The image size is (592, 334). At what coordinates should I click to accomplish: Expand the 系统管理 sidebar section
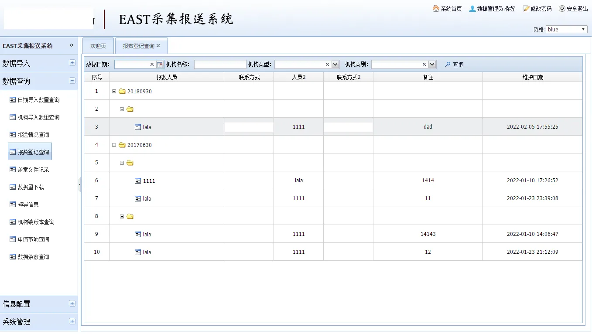(x=72, y=321)
